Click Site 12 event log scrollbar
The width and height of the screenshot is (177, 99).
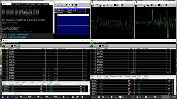pyautogui.click(x=89, y=89)
